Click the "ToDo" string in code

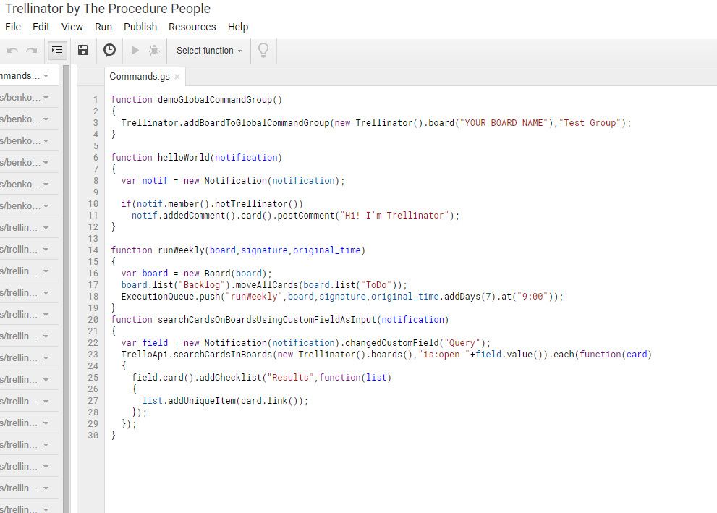376,285
